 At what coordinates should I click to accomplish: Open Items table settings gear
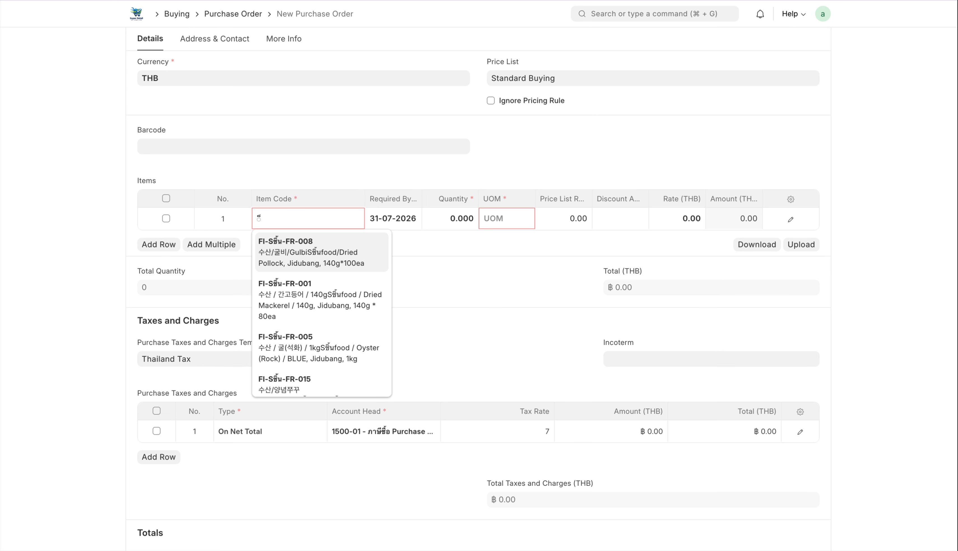[x=791, y=199]
